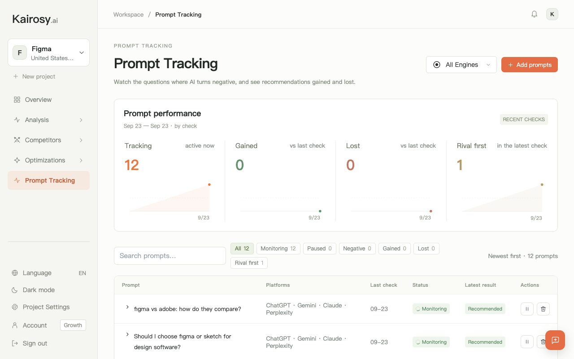Create a New project

(34, 76)
